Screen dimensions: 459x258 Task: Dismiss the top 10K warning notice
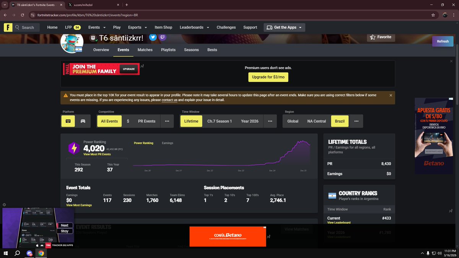391,95
